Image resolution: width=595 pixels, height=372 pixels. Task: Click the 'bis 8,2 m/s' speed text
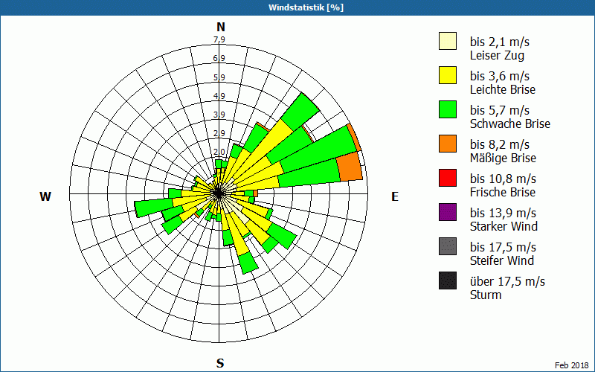tap(499, 144)
